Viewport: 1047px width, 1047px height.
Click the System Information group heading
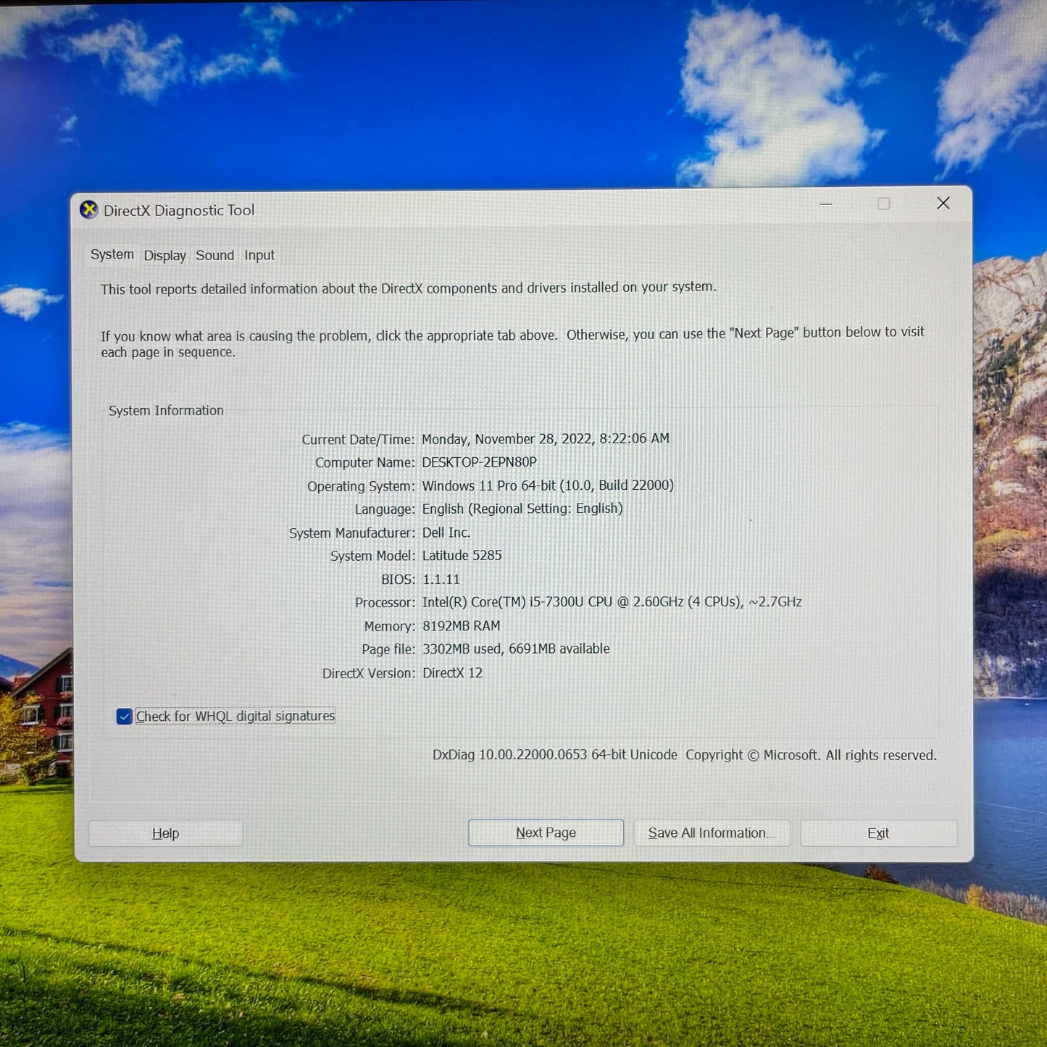pyautogui.click(x=166, y=411)
